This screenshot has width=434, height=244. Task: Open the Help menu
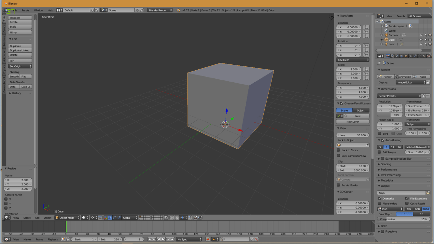[x=50, y=10]
